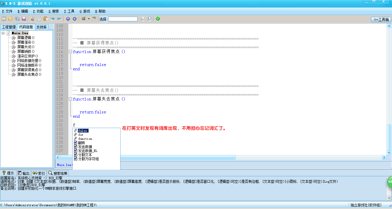Click the pencil note toolbar icon
Screen dimensions: 392x209
click(94, 19)
